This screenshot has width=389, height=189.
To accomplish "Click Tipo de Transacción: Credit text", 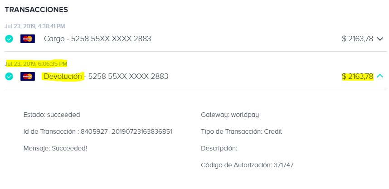I will (x=241, y=132).
